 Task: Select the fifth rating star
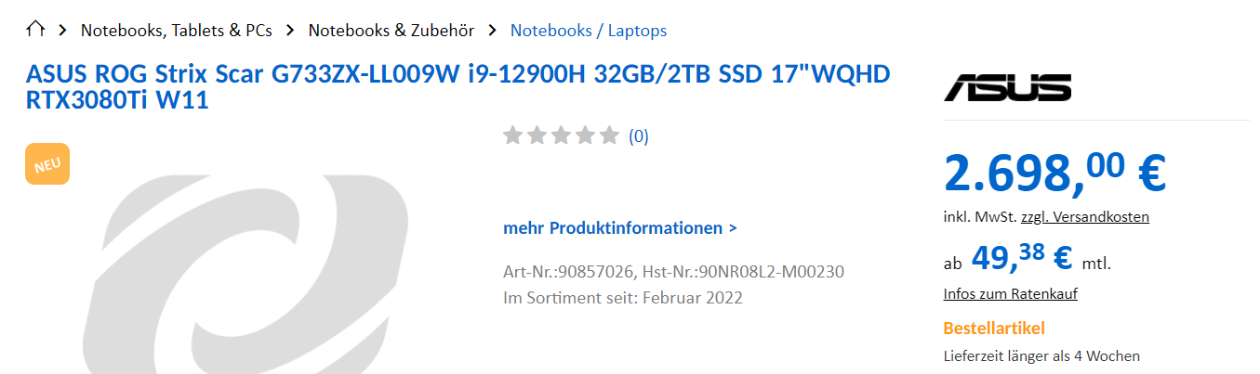(x=609, y=136)
